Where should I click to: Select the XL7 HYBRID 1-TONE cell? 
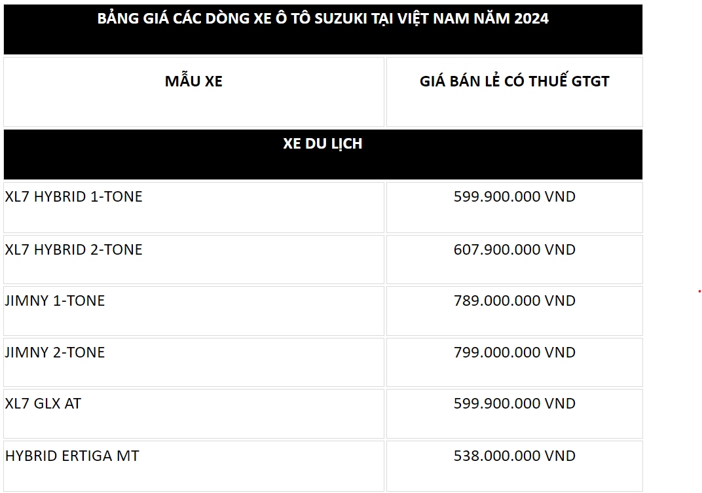pyautogui.click(x=194, y=208)
